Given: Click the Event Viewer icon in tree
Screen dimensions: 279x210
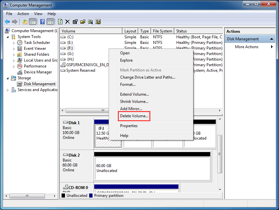Looking at the screenshot, I should 20,48.
